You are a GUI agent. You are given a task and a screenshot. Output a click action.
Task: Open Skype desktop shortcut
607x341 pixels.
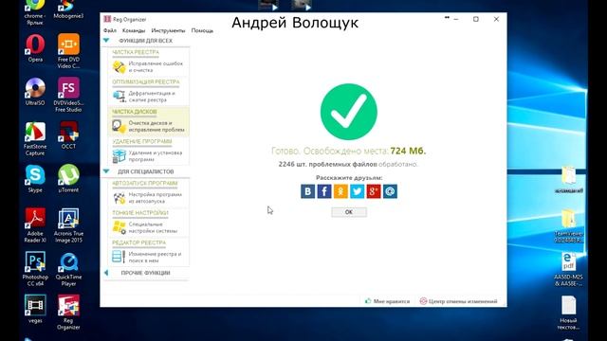click(x=35, y=179)
